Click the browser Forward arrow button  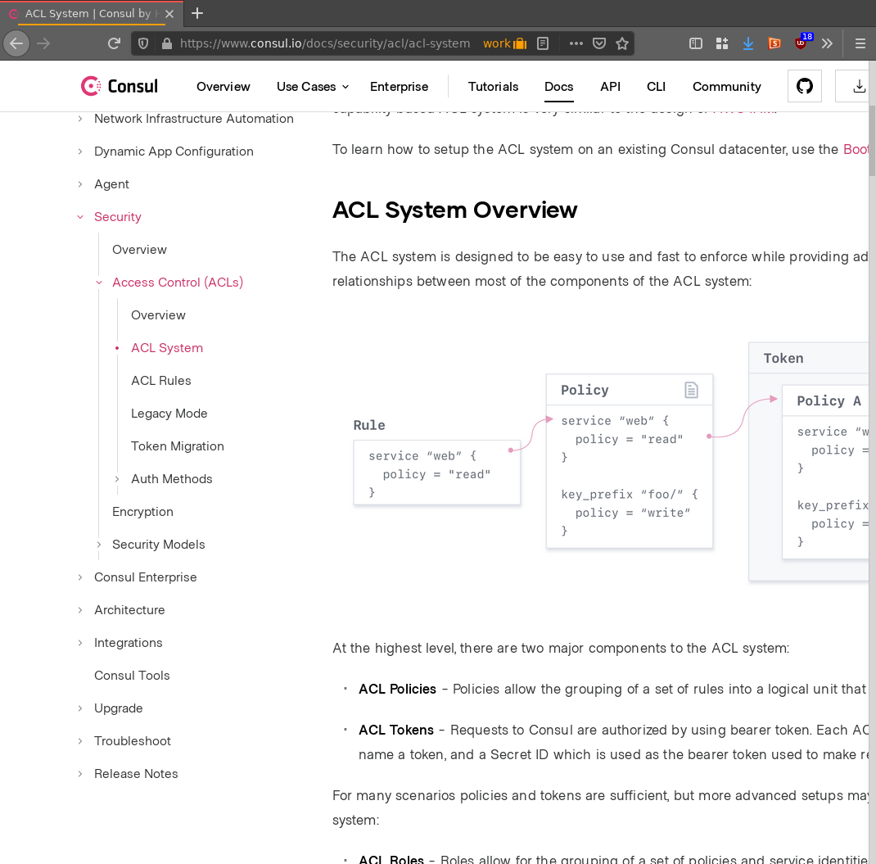(x=43, y=43)
